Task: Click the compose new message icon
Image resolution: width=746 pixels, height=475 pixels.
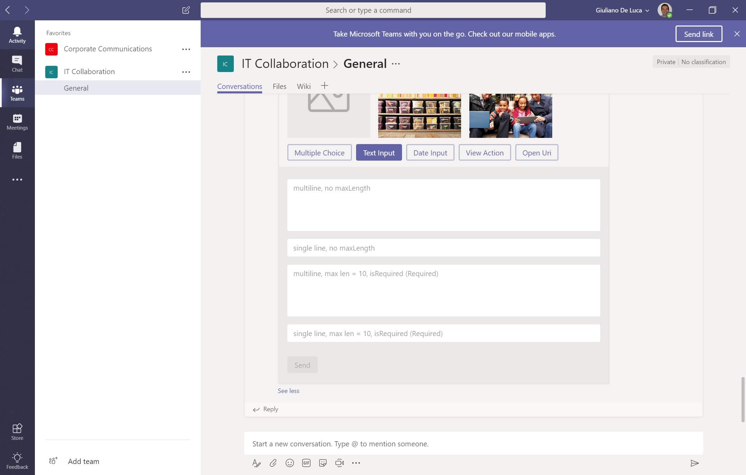Action: 186,10
